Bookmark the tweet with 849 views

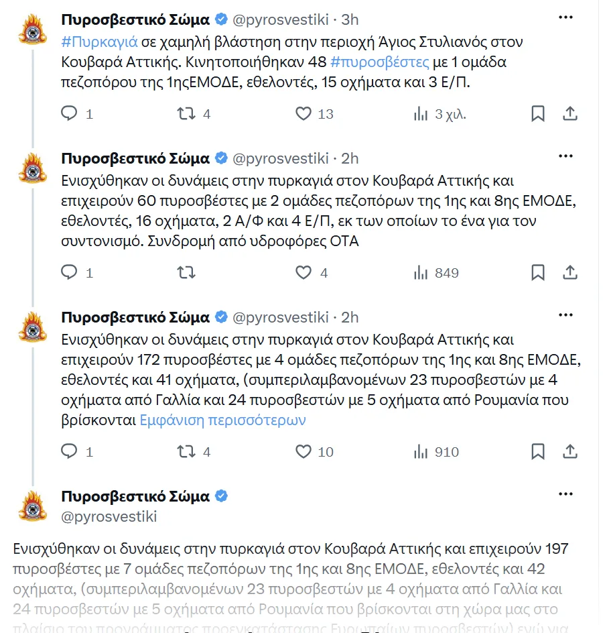[x=537, y=272]
